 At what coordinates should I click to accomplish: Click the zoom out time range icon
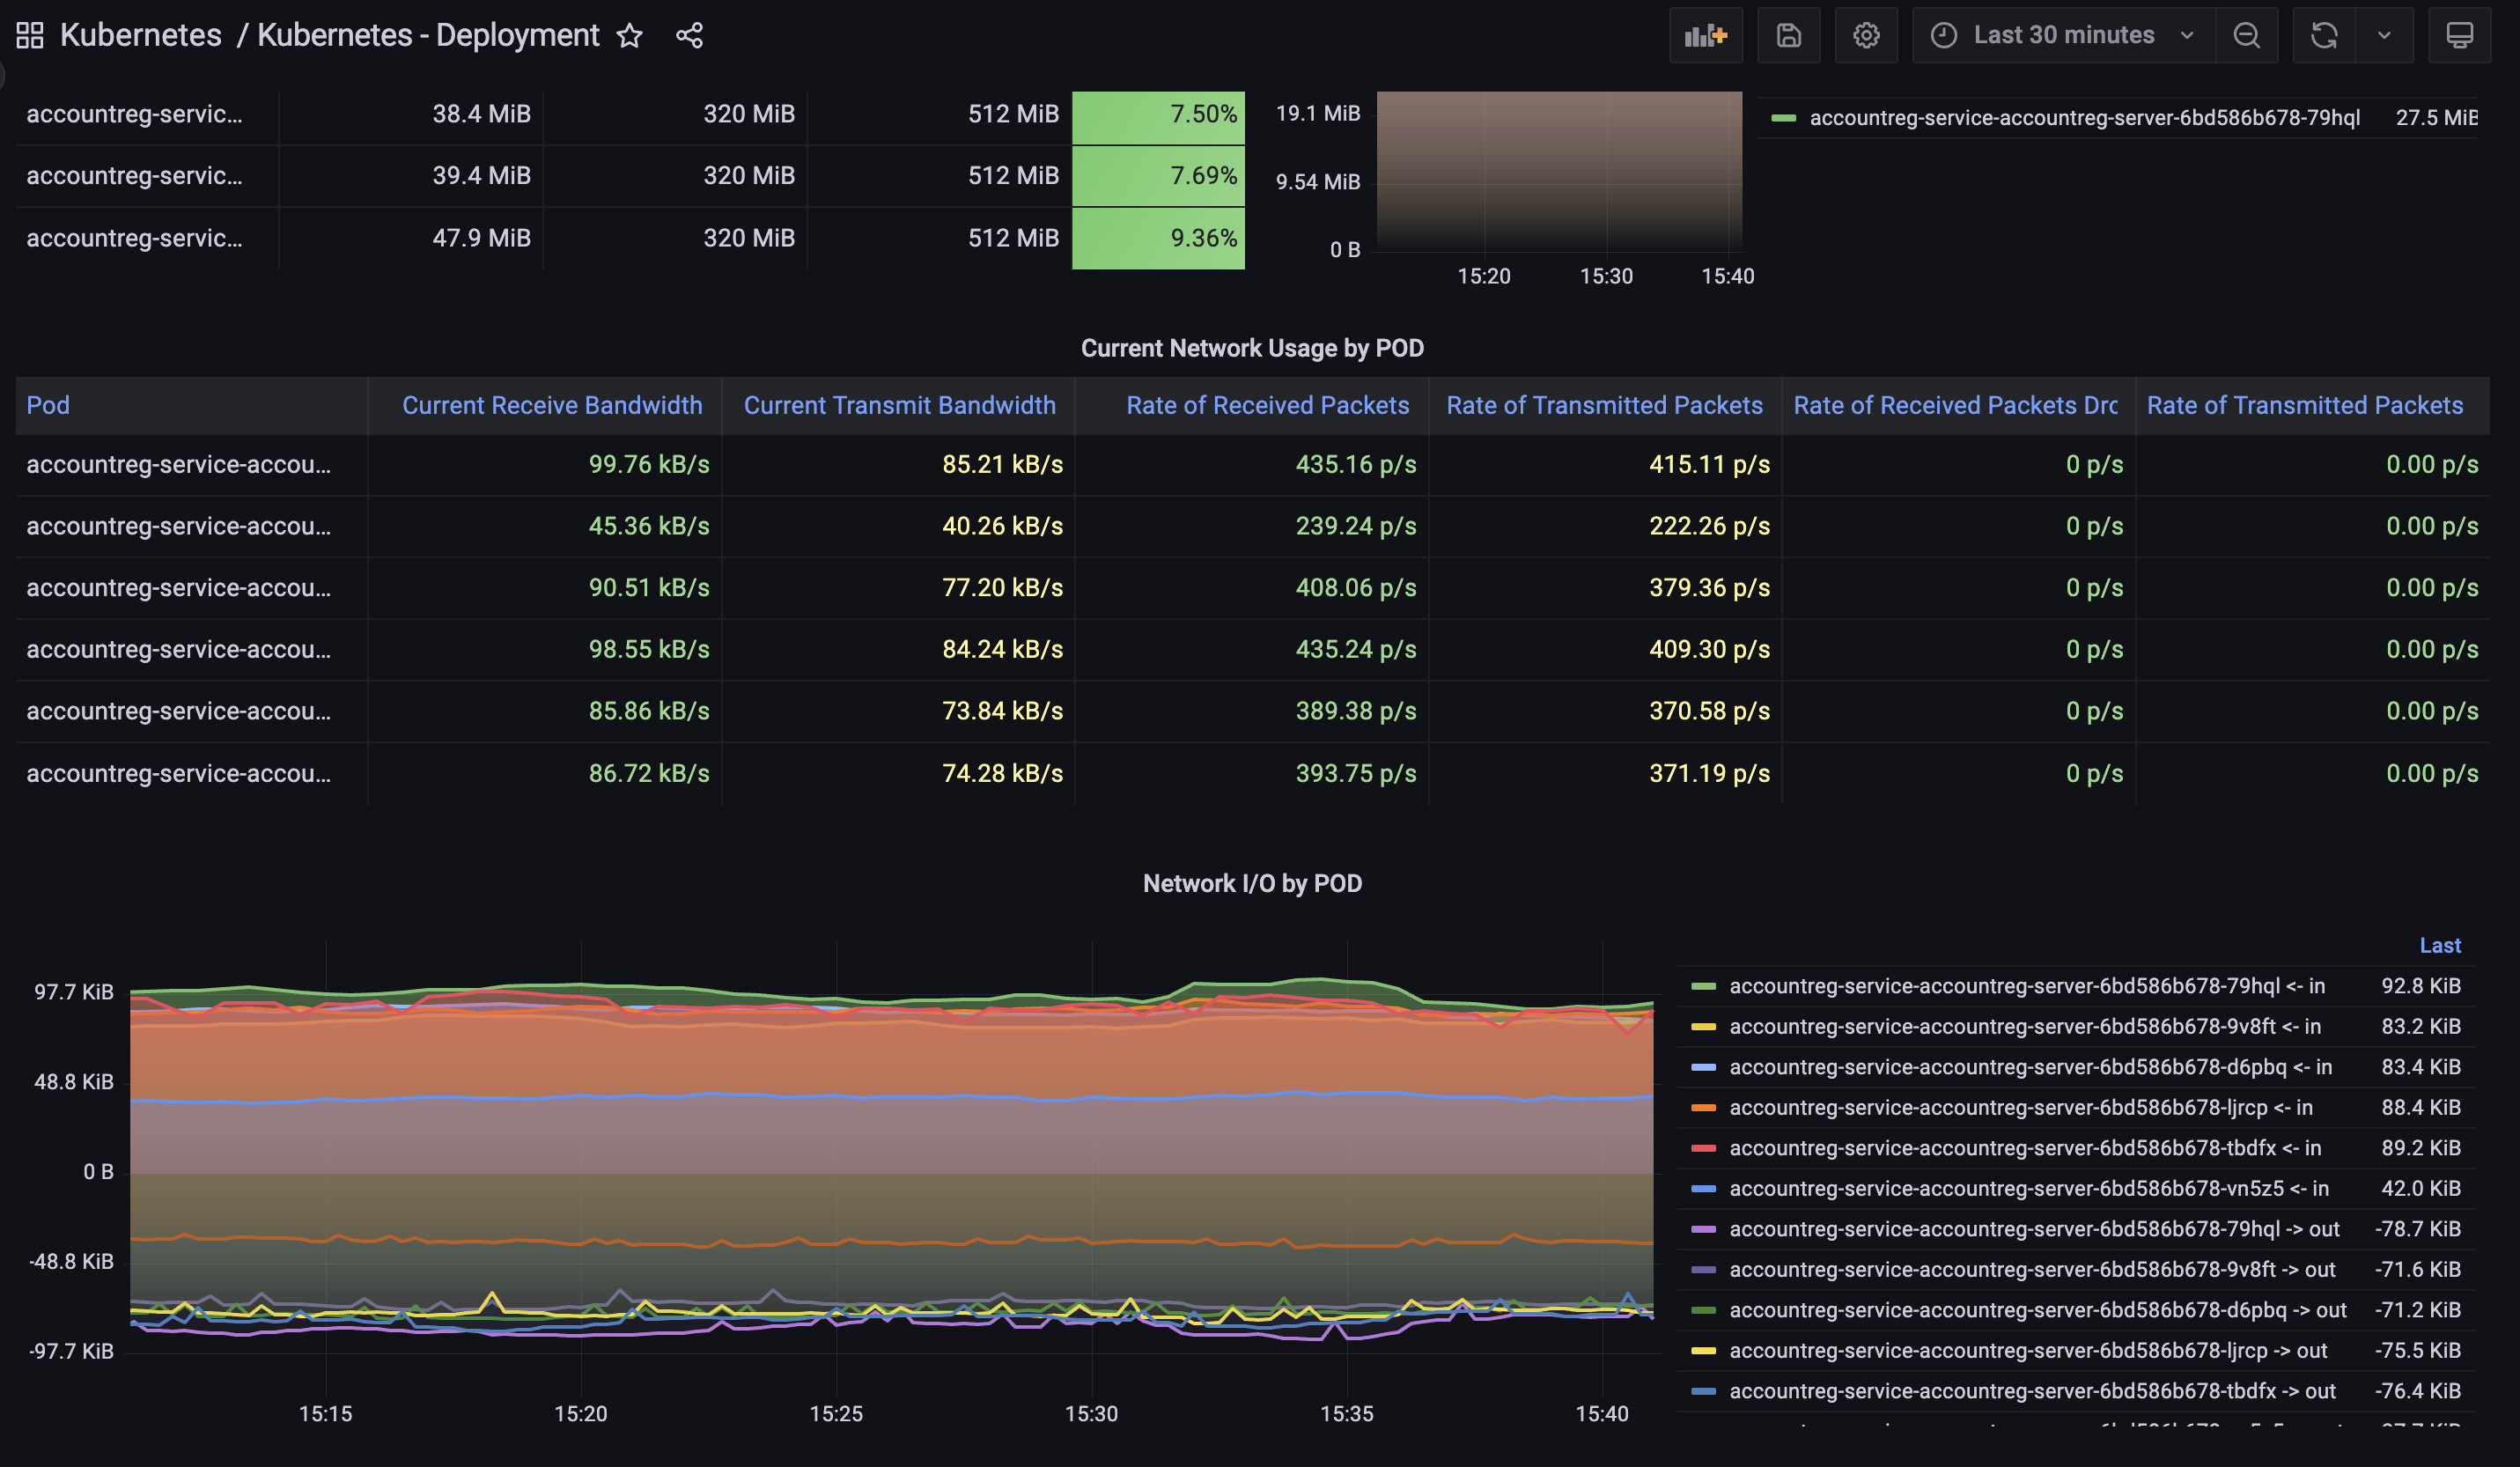(x=2246, y=36)
